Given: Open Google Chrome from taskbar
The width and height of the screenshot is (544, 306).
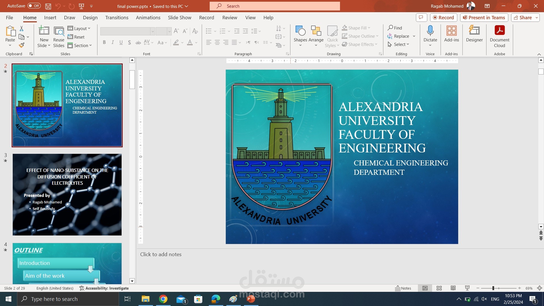Looking at the screenshot, I should [163, 299].
